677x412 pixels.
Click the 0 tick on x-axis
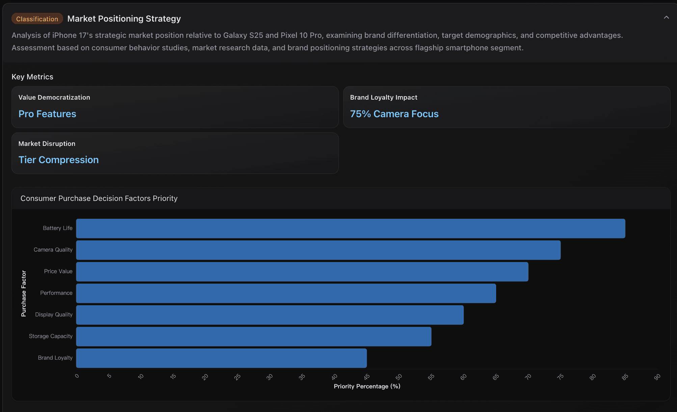point(77,376)
